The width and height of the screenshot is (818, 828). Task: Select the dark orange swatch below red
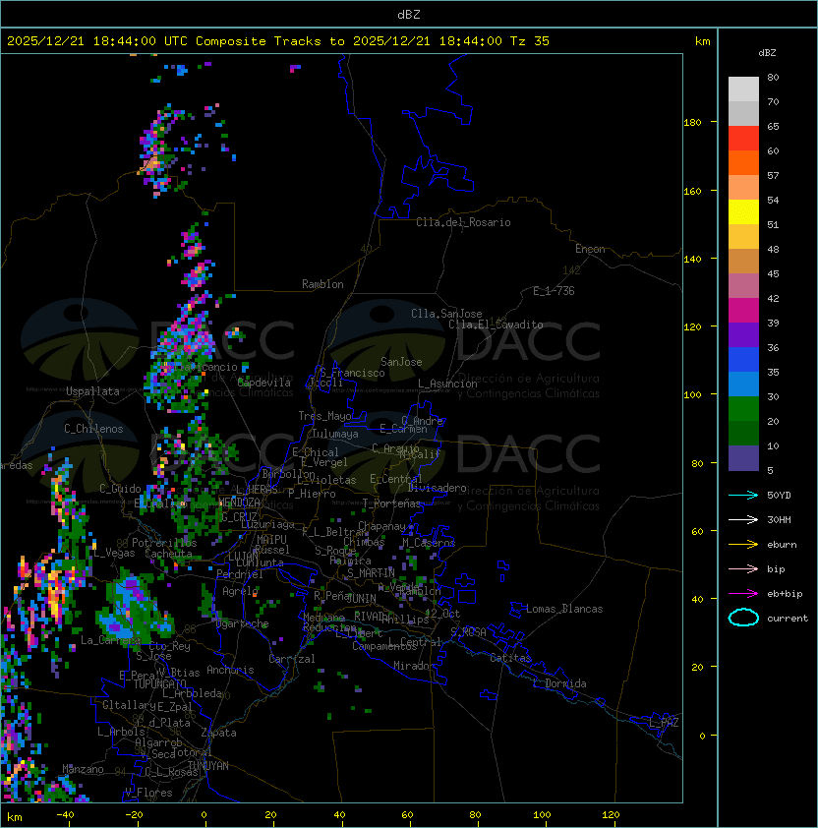[743, 162]
